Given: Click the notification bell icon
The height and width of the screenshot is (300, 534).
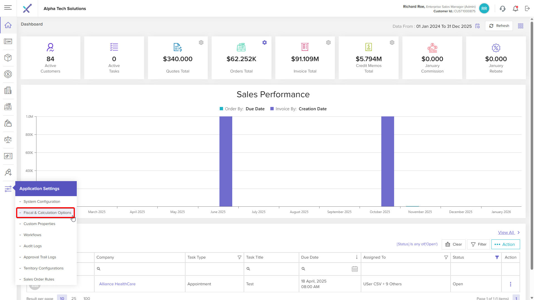Looking at the screenshot, I should (515, 9).
